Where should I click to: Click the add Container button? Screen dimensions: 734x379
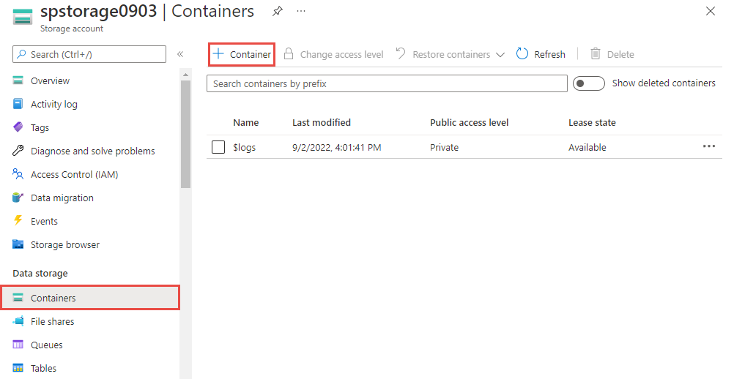tap(242, 54)
